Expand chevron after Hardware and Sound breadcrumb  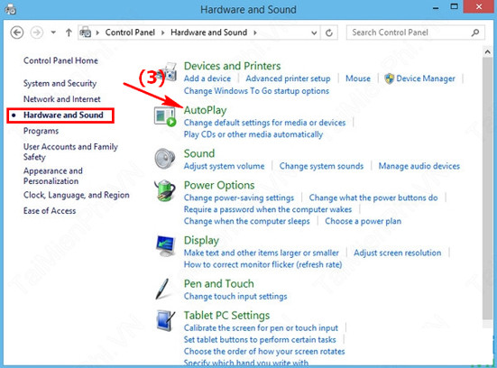coord(255,32)
